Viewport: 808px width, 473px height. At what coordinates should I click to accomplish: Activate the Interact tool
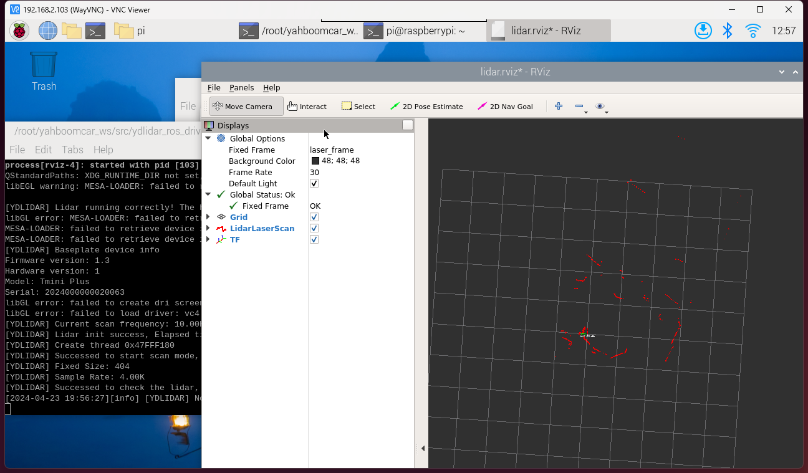pos(307,107)
